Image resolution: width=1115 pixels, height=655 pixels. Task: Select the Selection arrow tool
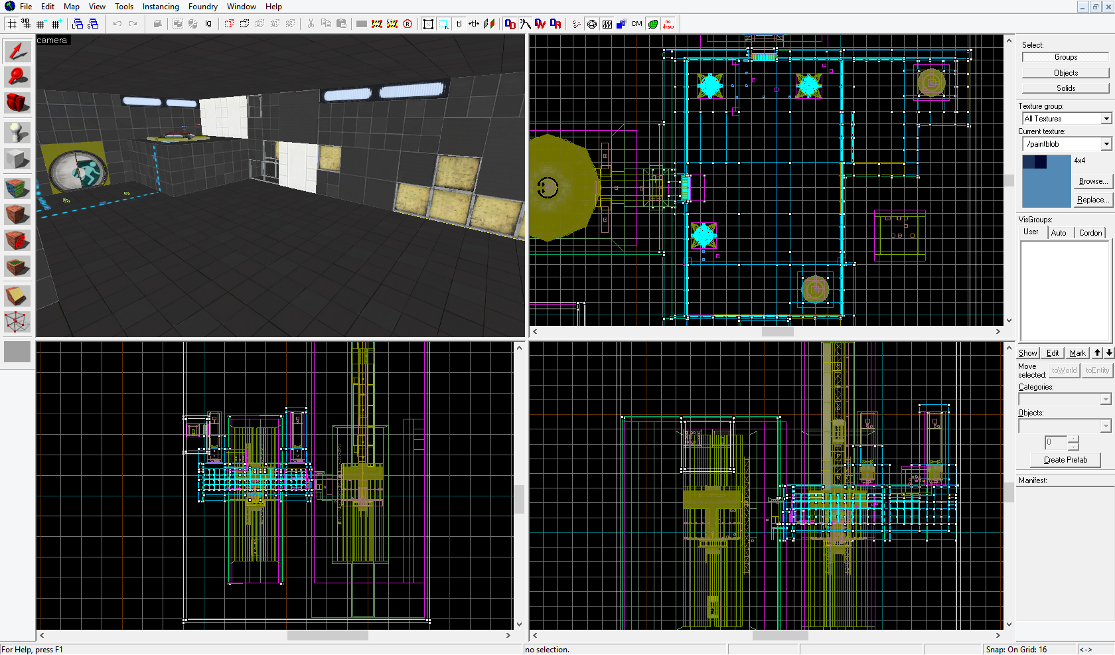click(x=17, y=52)
